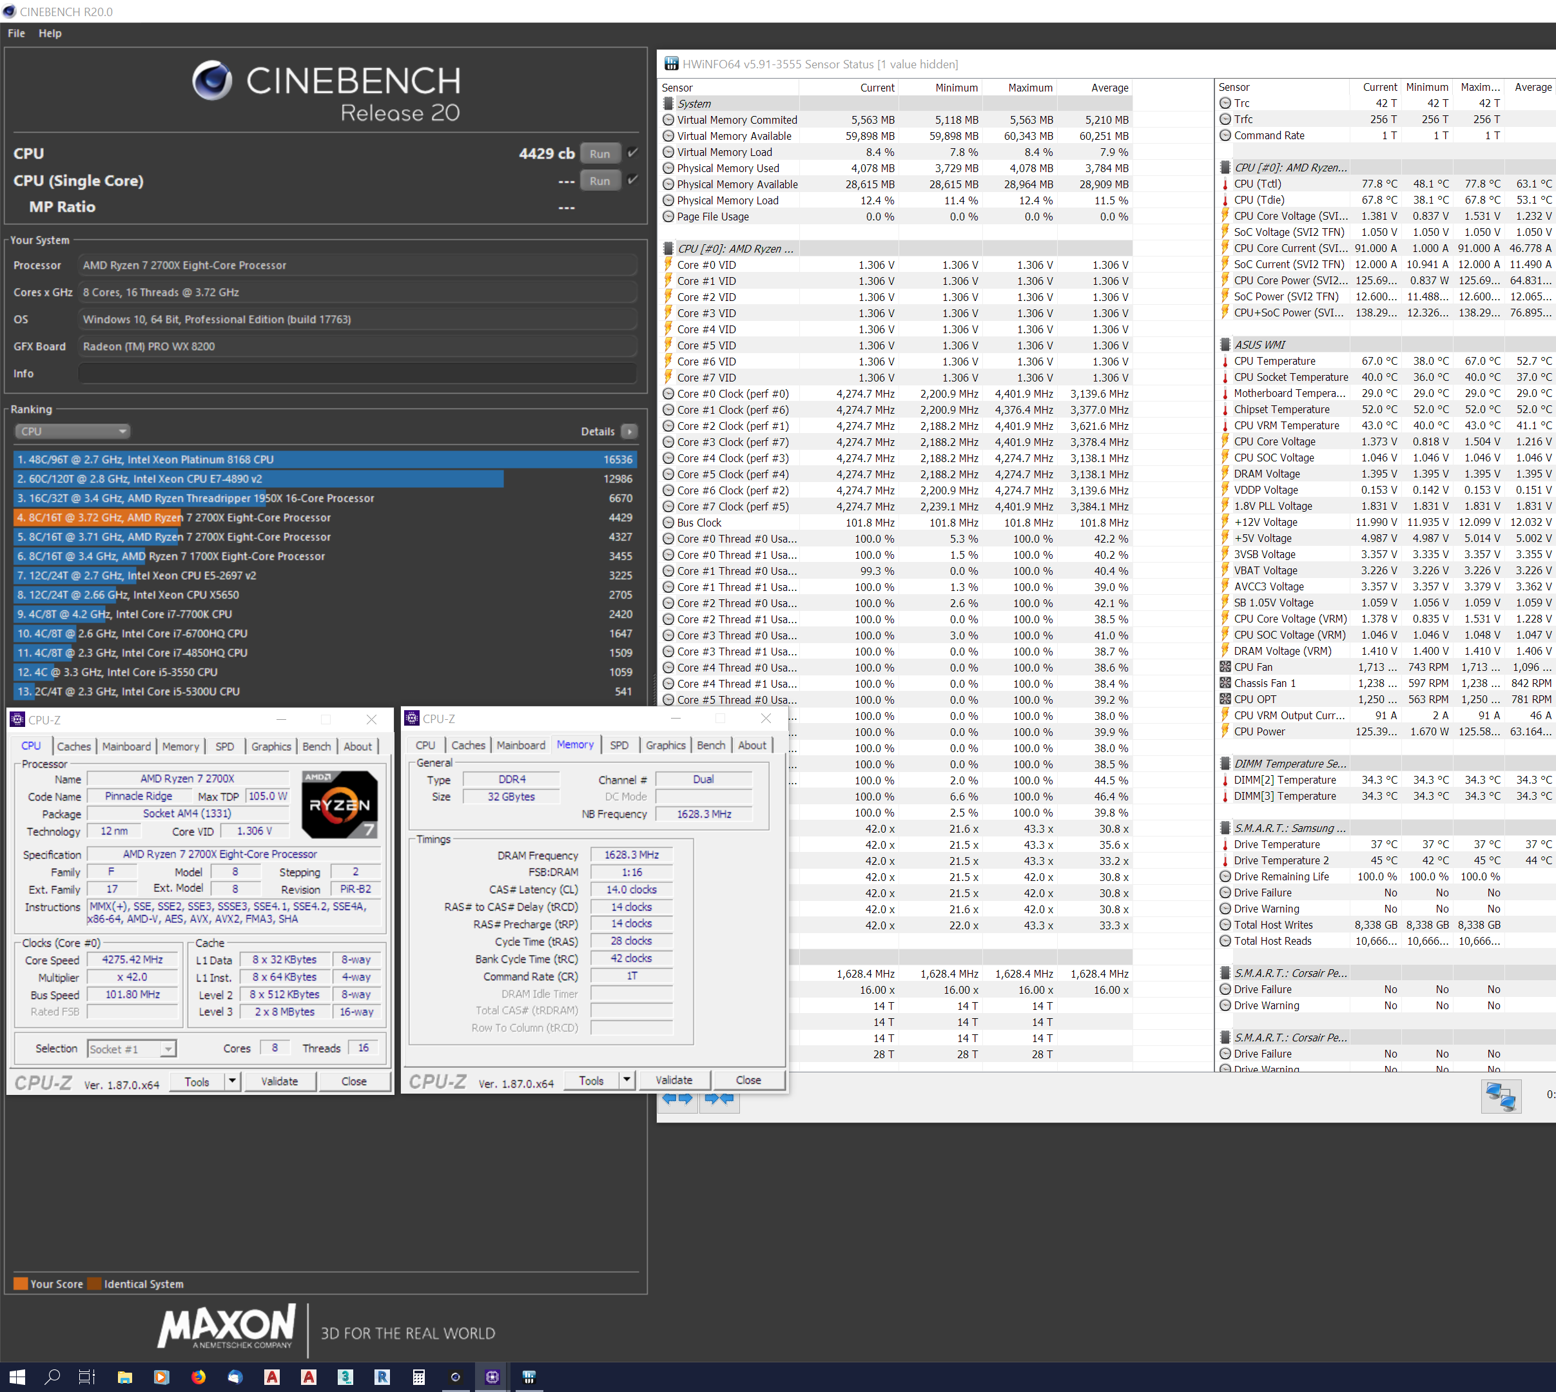Expand ranking Details arrow button
Image resolution: width=1556 pixels, height=1392 pixels.
[630, 431]
